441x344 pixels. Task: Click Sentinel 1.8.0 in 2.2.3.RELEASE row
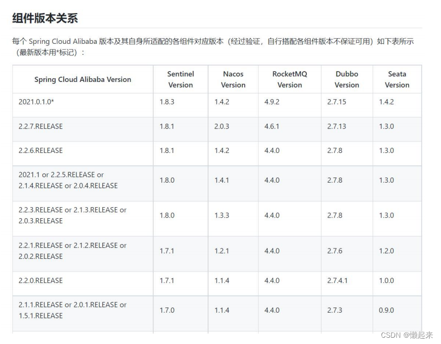tap(167, 215)
